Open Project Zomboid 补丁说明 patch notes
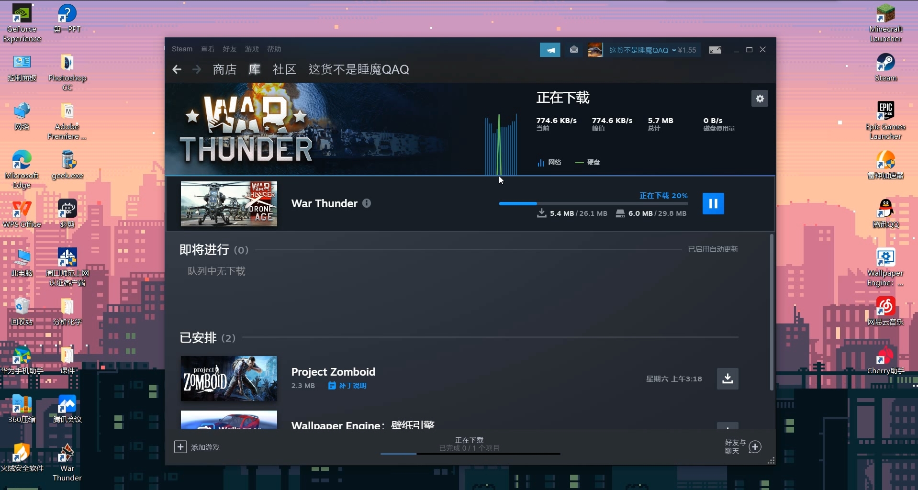This screenshot has height=490, width=918. [x=347, y=386]
